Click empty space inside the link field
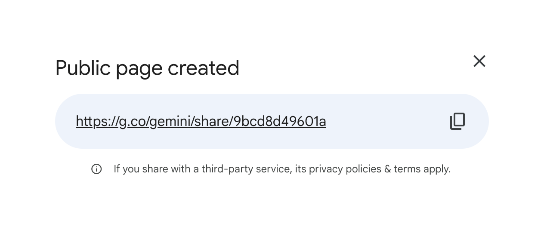Viewport: 544px width, 230px height. [x=387, y=121]
